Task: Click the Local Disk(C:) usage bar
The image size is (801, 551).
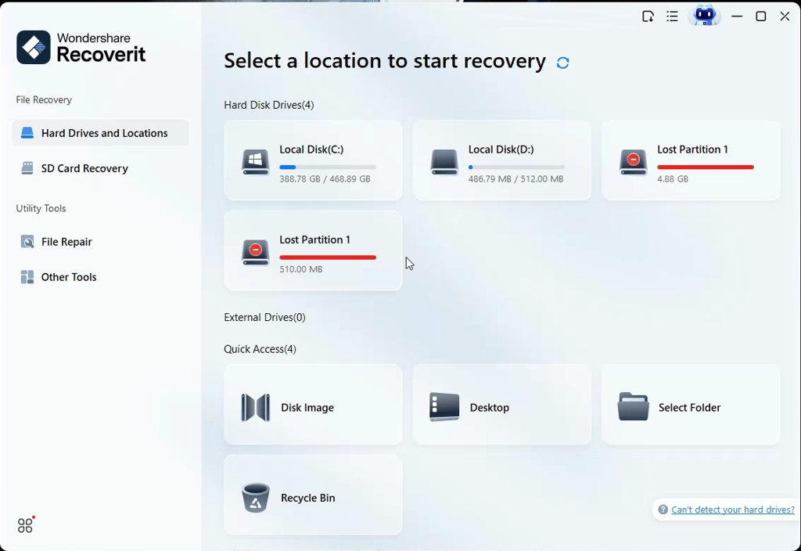Action: [x=328, y=167]
